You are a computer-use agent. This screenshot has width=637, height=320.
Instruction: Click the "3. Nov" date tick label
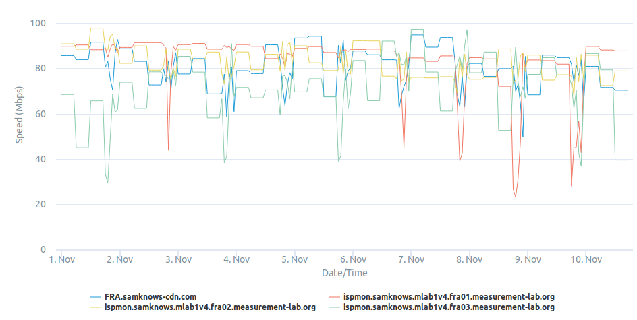point(178,259)
